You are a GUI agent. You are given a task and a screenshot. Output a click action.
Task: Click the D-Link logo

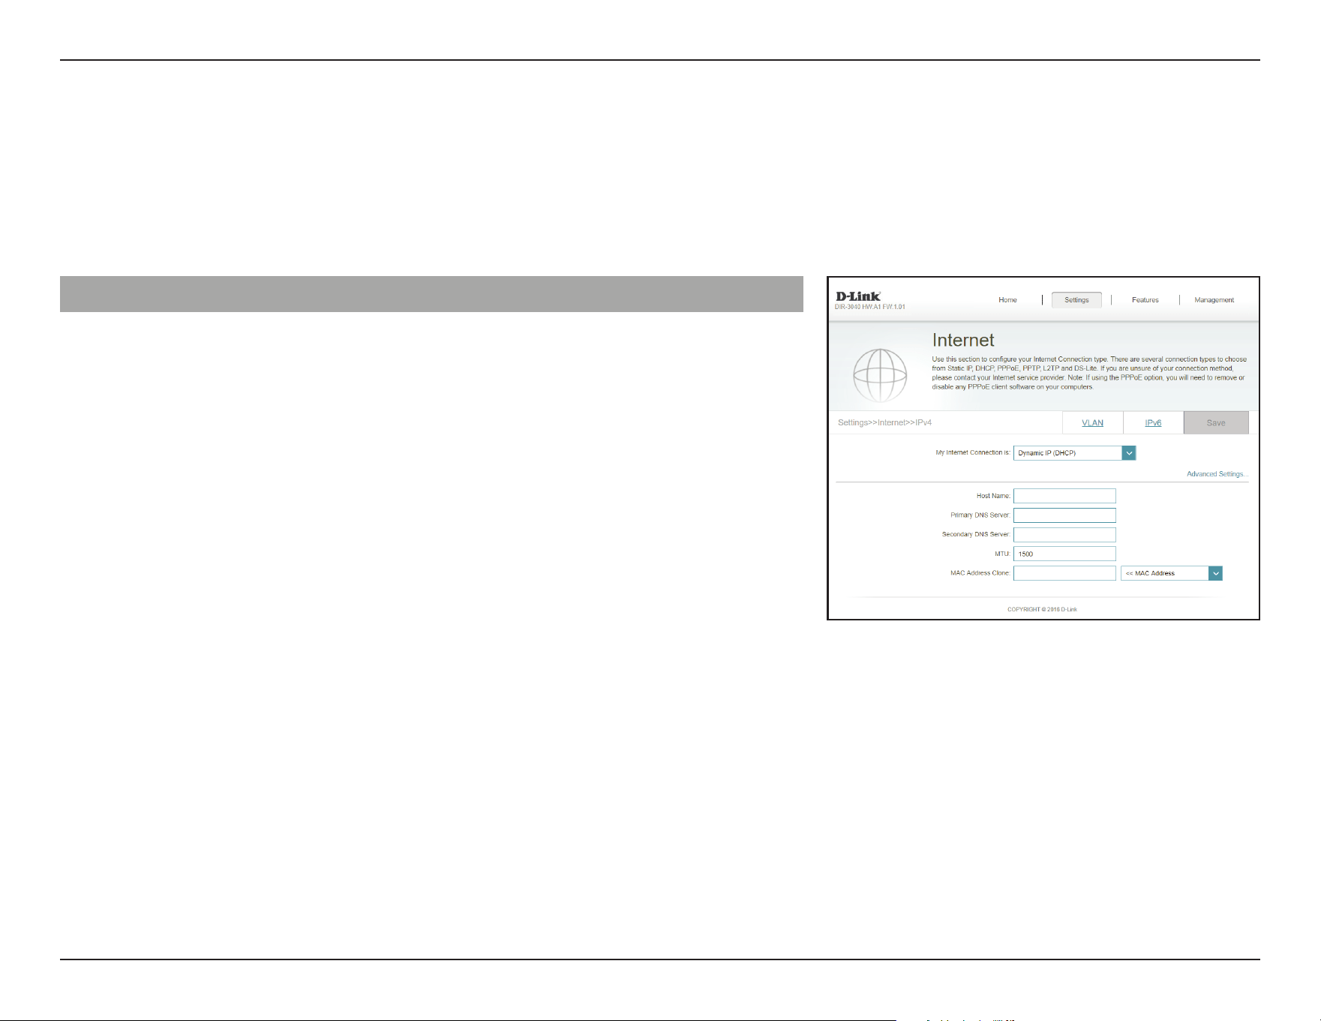click(857, 296)
